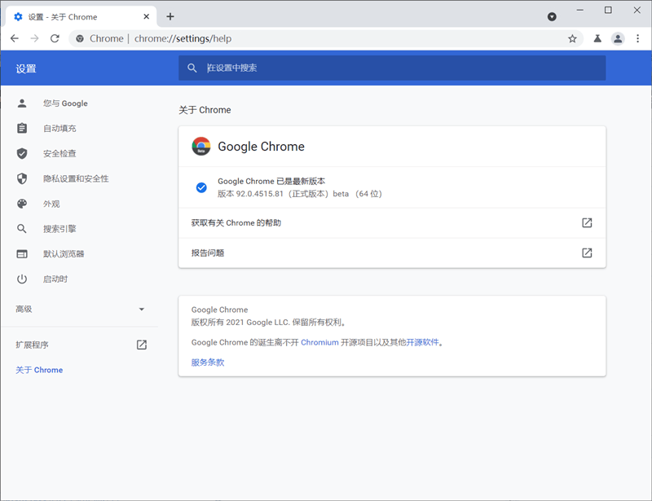The height and width of the screenshot is (501, 652).
Task: Go back using the back arrow
Action: point(15,38)
